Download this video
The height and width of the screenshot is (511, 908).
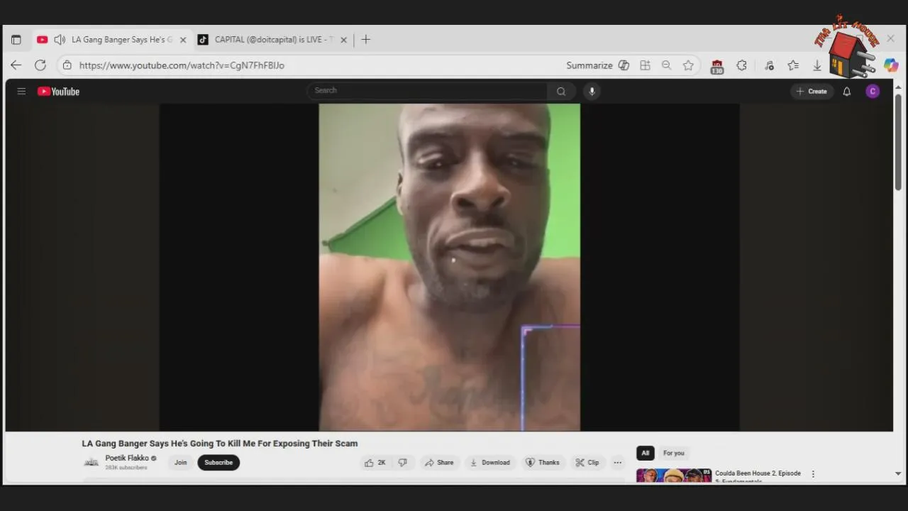point(490,463)
